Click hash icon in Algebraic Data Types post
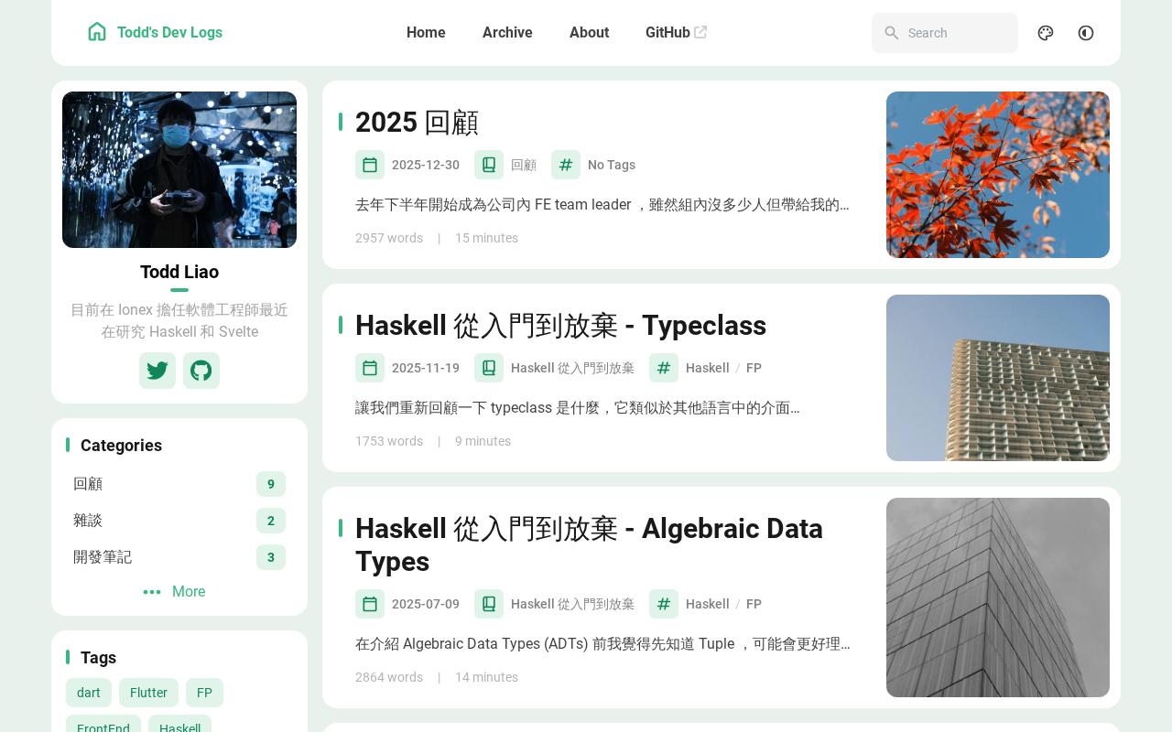 664,604
